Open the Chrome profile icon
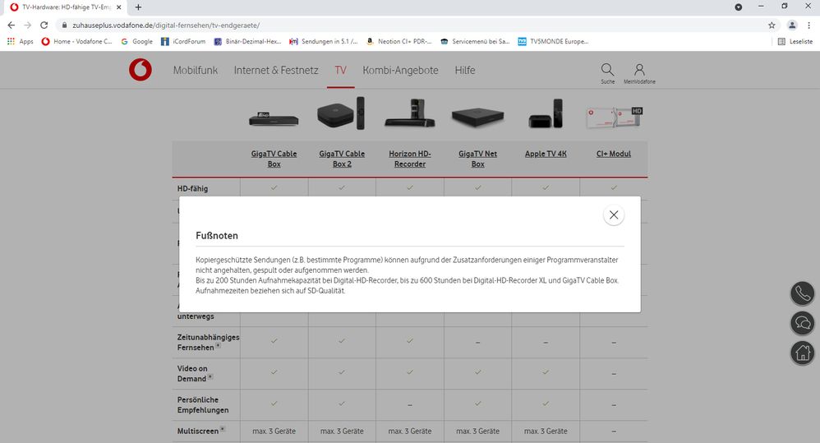This screenshot has height=443, width=820. 792,25
